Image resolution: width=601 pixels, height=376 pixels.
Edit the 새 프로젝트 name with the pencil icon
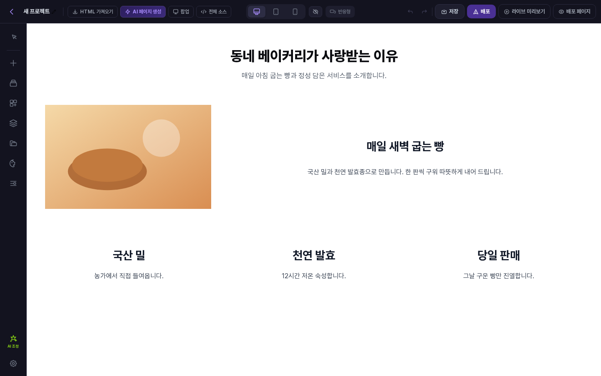pyautogui.click(x=54, y=12)
